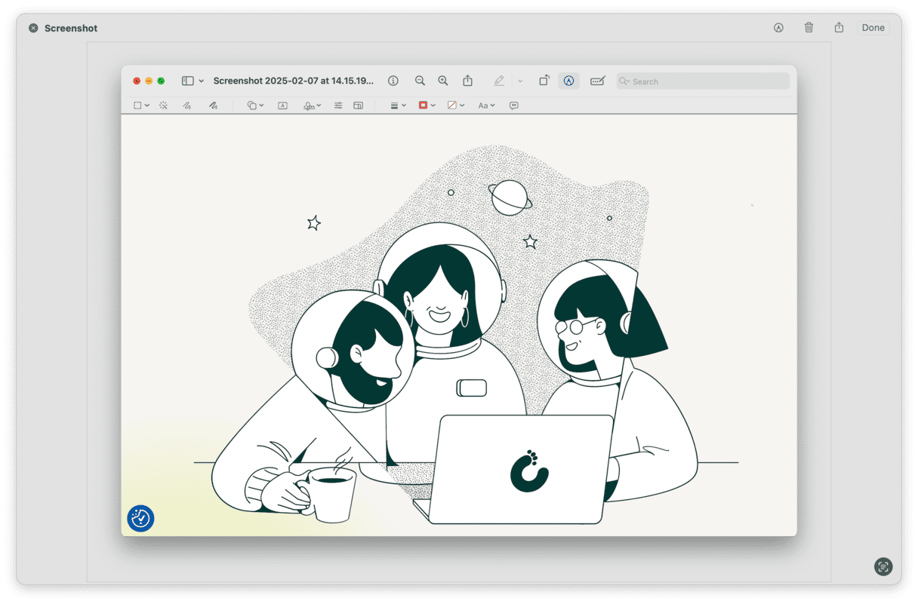Open the form filling toolbar icon
The width and height of the screenshot is (918, 604).
pyautogui.click(x=598, y=81)
